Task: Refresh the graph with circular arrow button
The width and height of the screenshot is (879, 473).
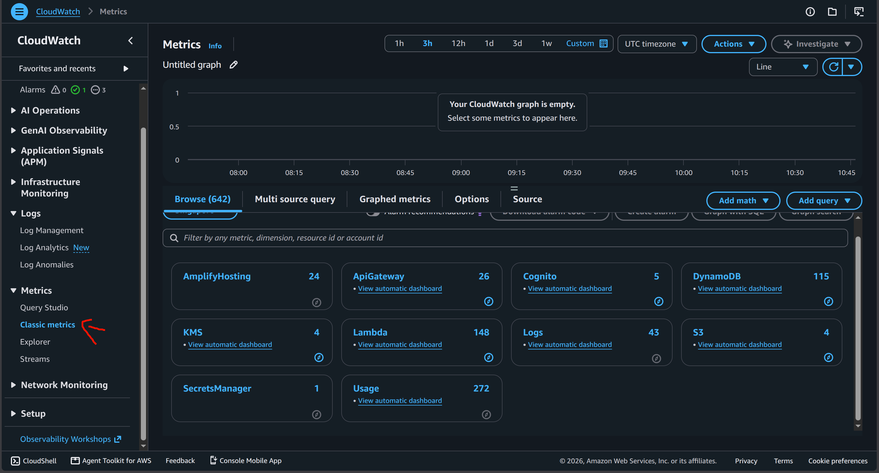Action: click(833, 67)
